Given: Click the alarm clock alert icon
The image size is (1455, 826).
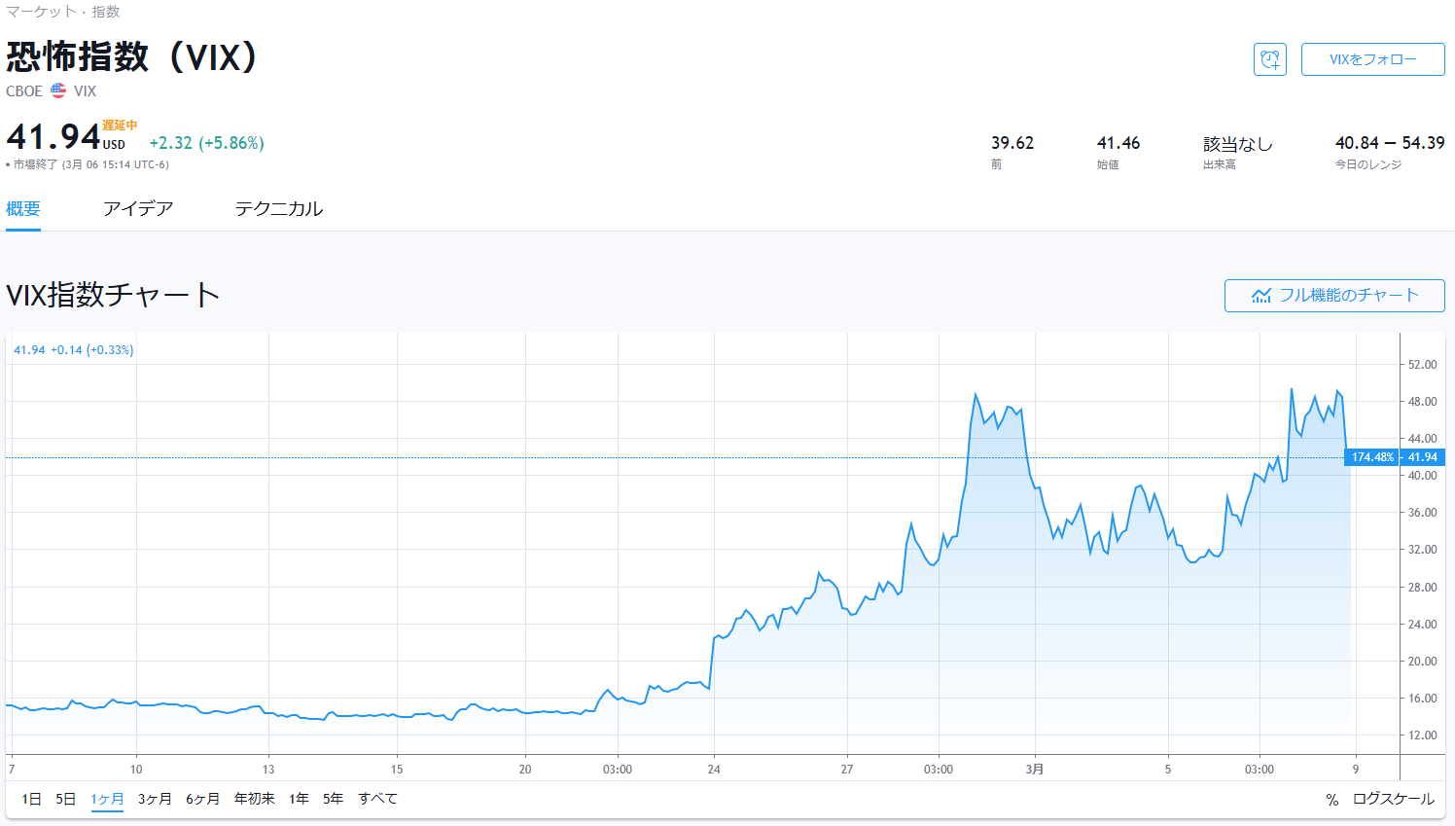Looking at the screenshot, I should (1269, 59).
